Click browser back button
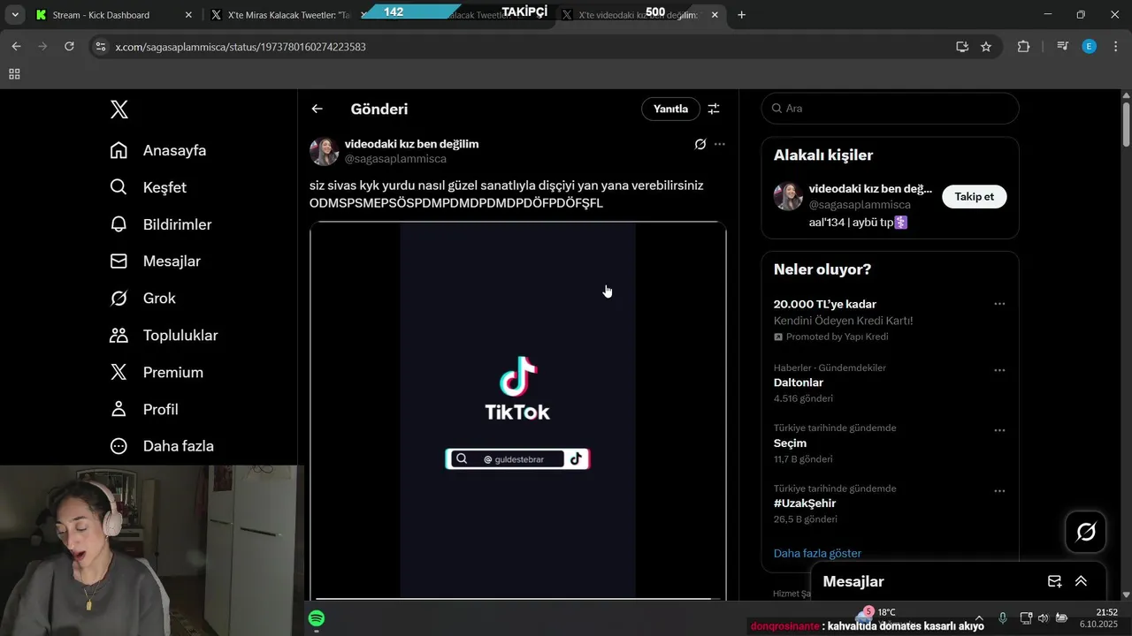This screenshot has width=1132, height=636. (16, 46)
